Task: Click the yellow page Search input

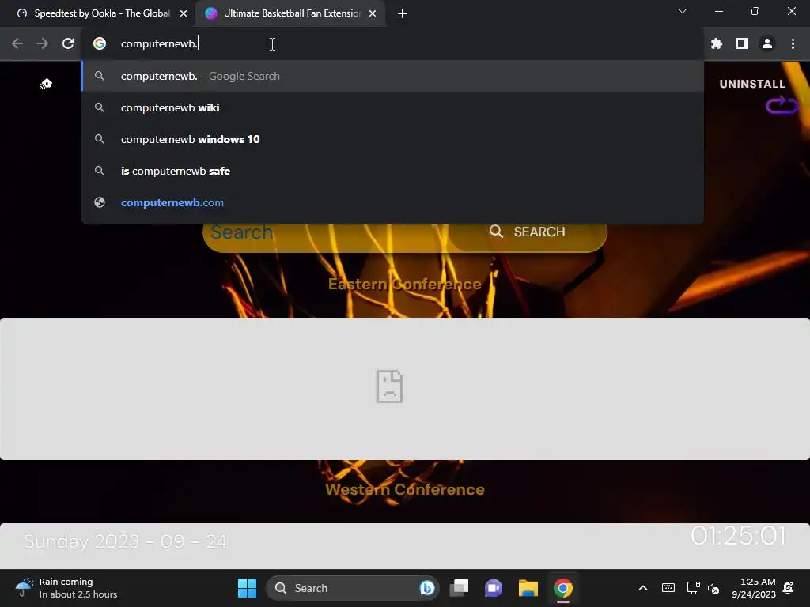Action: click(x=325, y=232)
